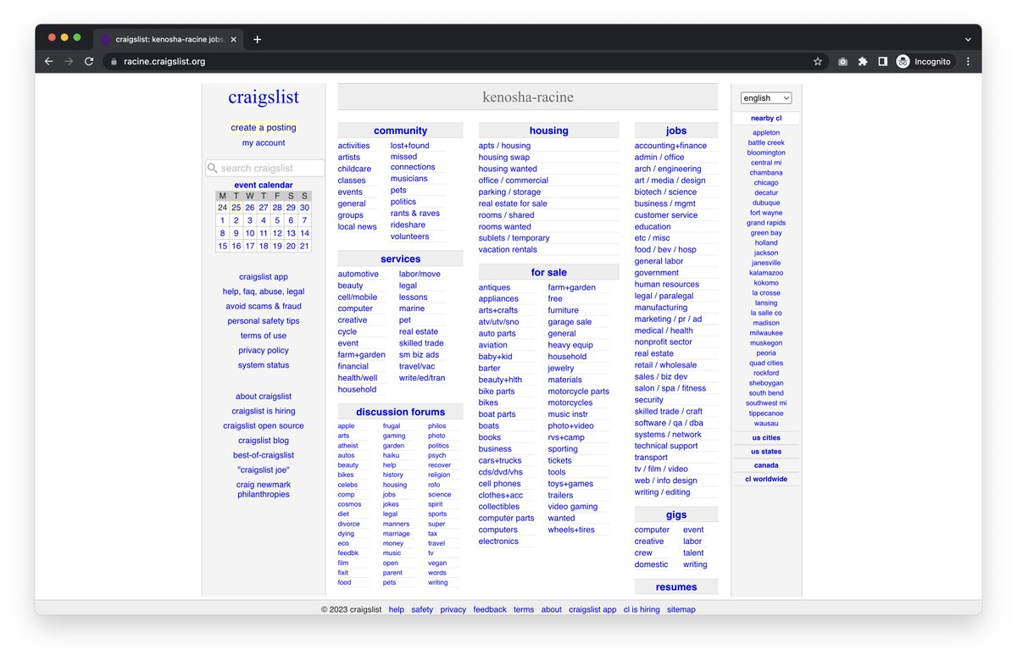Bookmark this page with the star icon
This screenshot has height=661, width=1017.
818,61
